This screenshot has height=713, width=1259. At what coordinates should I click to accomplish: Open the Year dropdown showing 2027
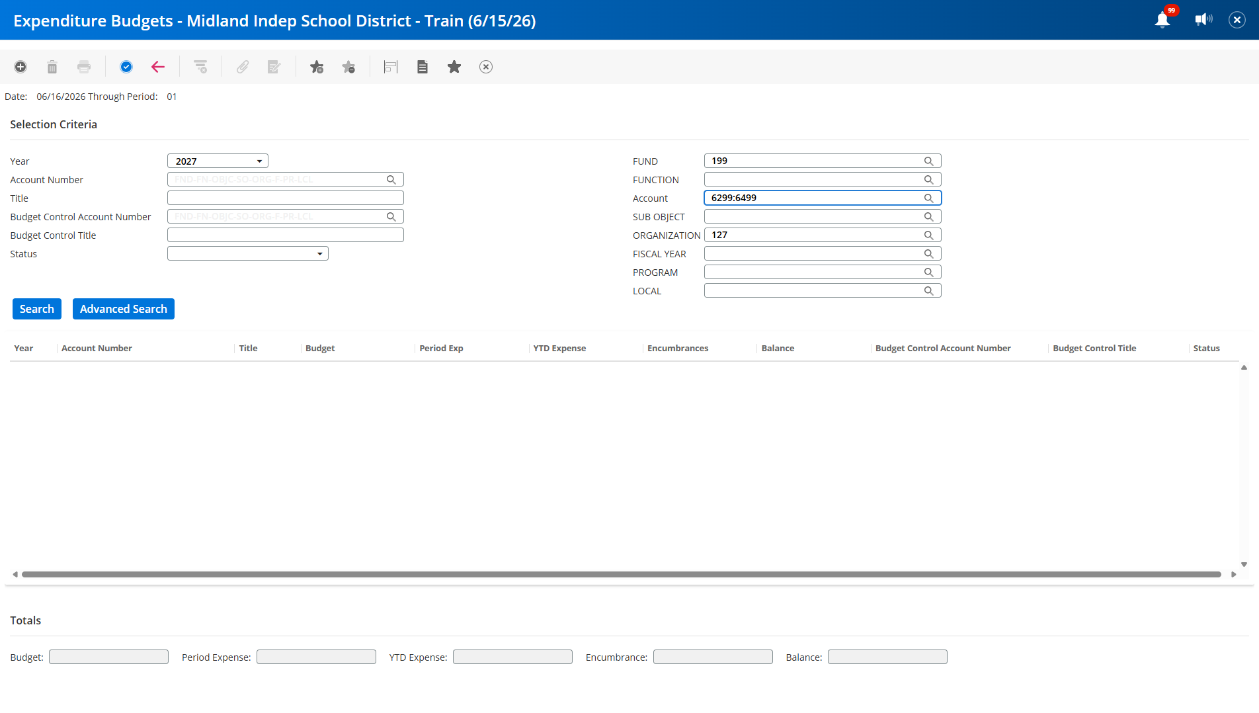(x=218, y=161)
